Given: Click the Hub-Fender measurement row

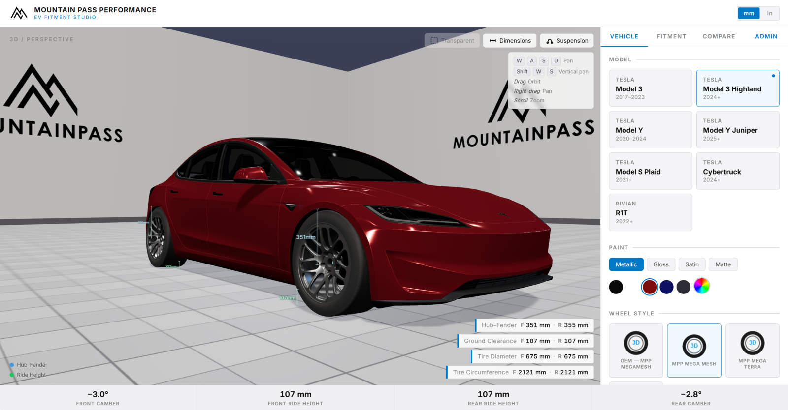Looking at the screenshot, I should (x=534, y=325).
